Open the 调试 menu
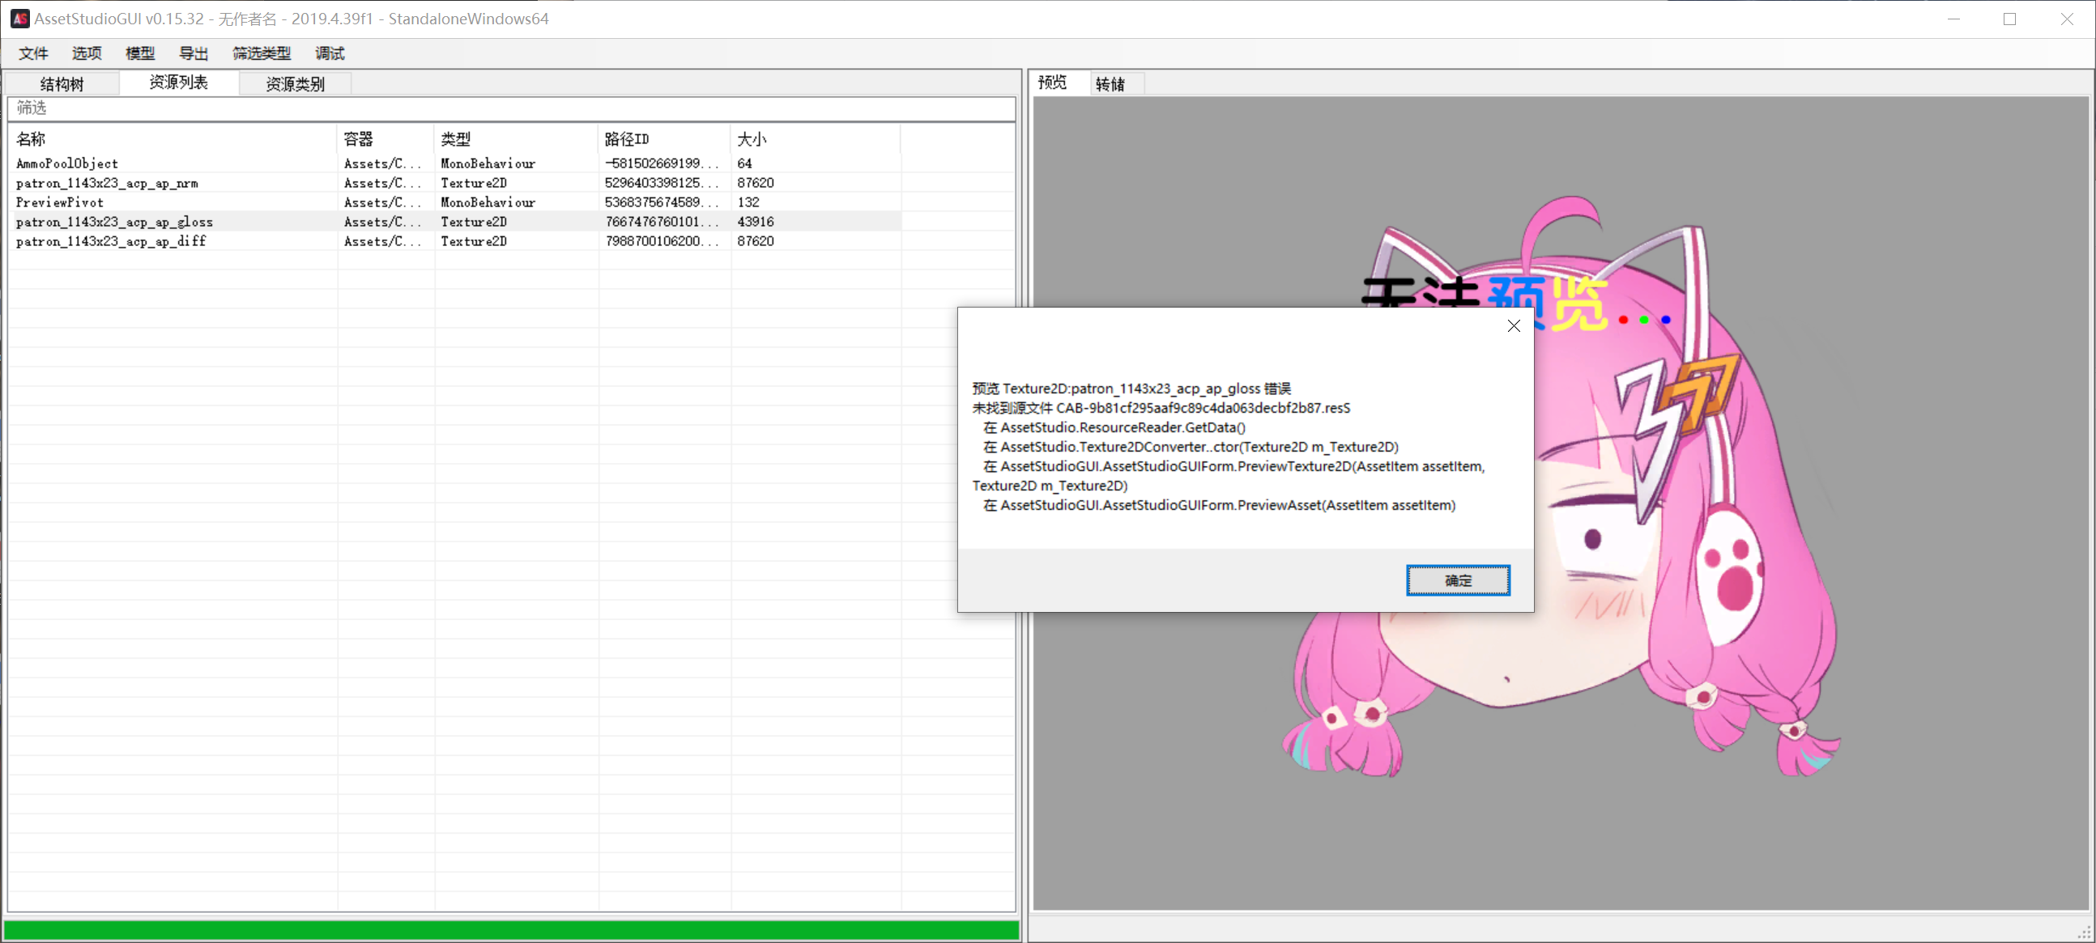This screenshot has width=2096, height=943. [x=330, y=53]
